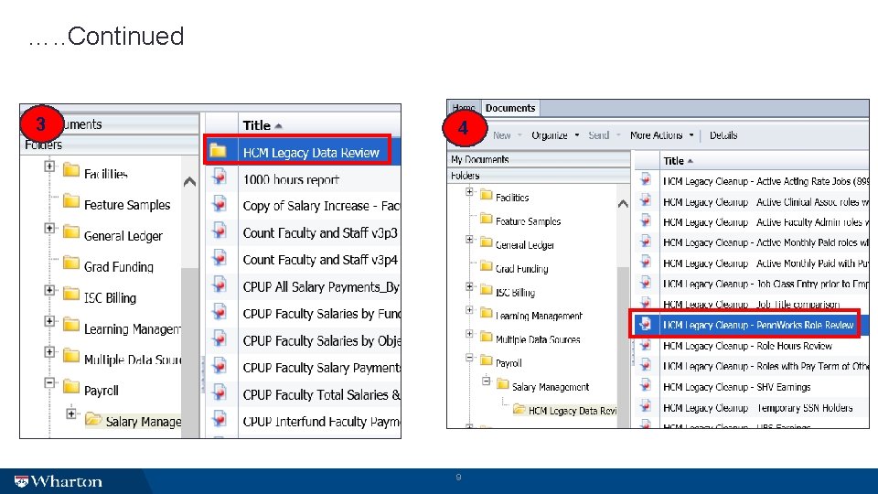Select 'Feature Samples' folder in step 4 tree
The image size is (878, 494).
click(x=528, y=221)
